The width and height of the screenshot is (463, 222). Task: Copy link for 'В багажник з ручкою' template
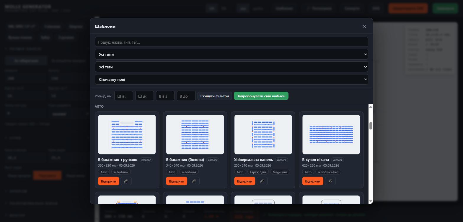pyautogui.click(x=126, y=181)
